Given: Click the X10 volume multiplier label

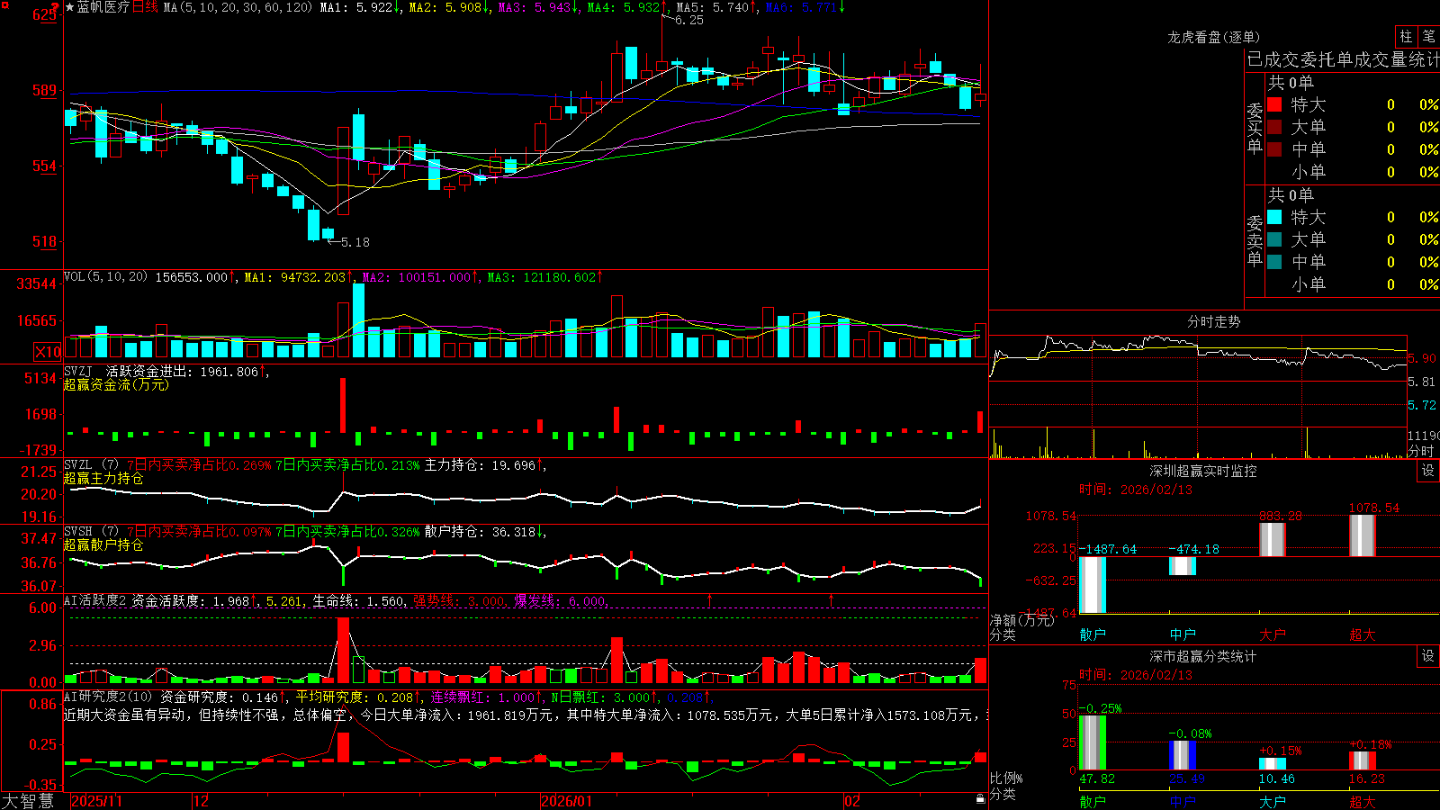Looking at the screenshot, I should [x=48, y=352].
